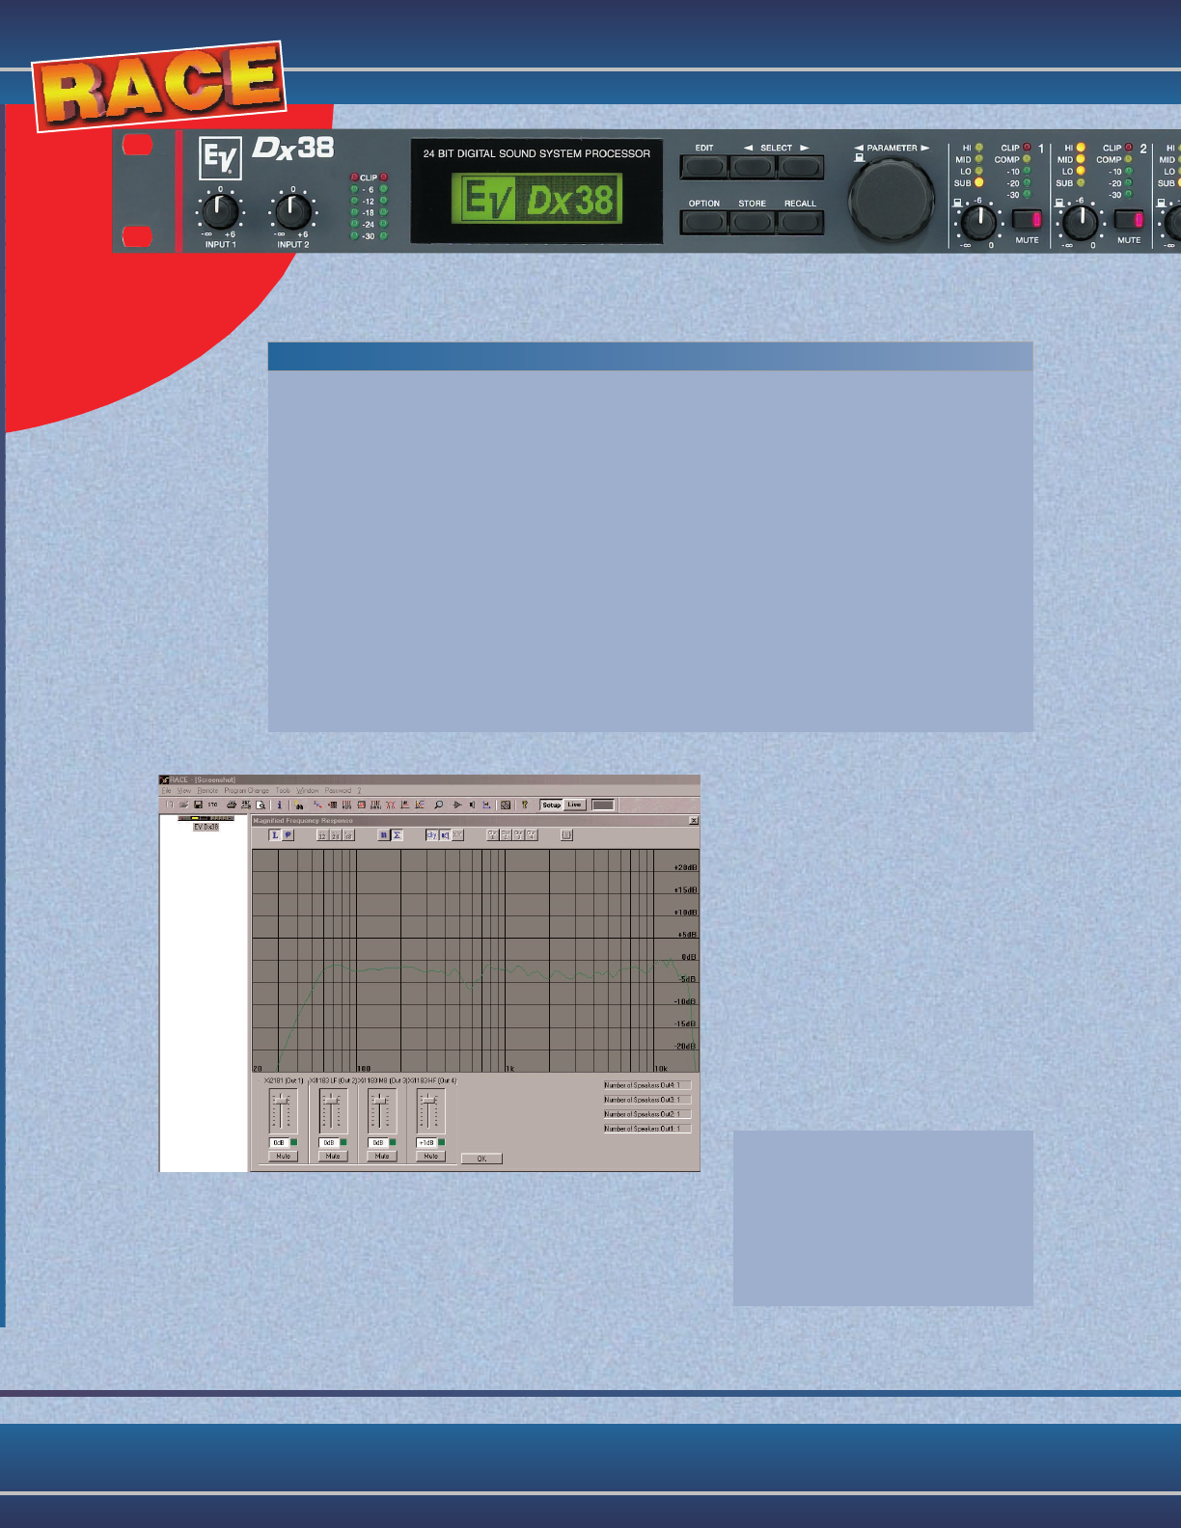Click the B button beside the sigma
This screenshot has width=1181, height=1528.
click(383, 835)
